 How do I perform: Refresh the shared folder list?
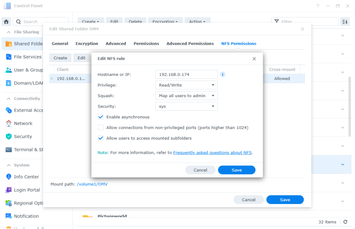[x=345, y=222]
